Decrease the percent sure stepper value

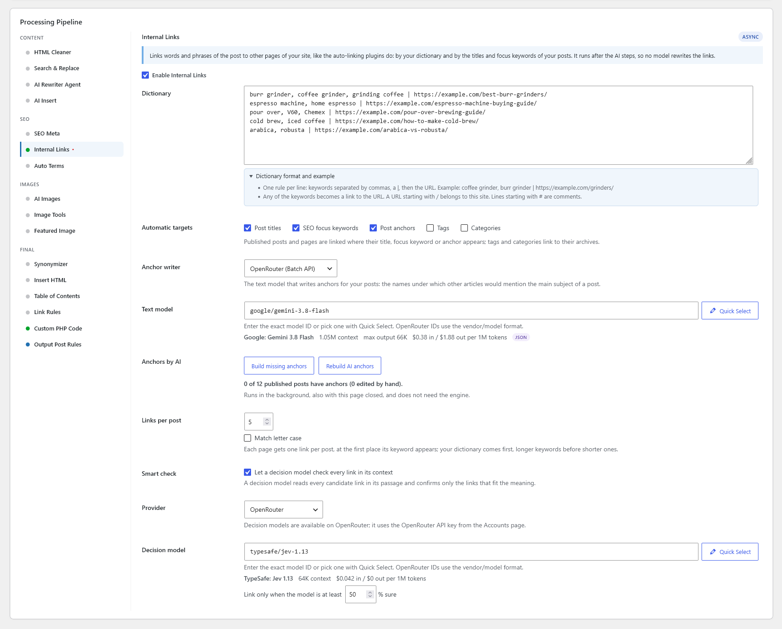click(370, 597)
